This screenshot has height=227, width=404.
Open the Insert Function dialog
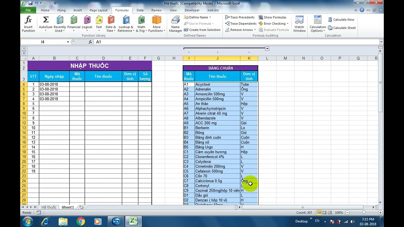click(28, 24)
